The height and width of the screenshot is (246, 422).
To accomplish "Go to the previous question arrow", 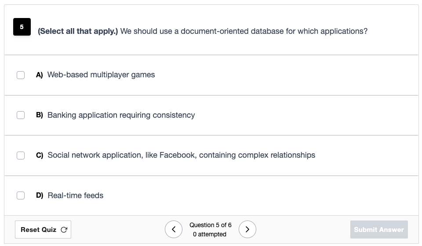I will click(174, 229).
